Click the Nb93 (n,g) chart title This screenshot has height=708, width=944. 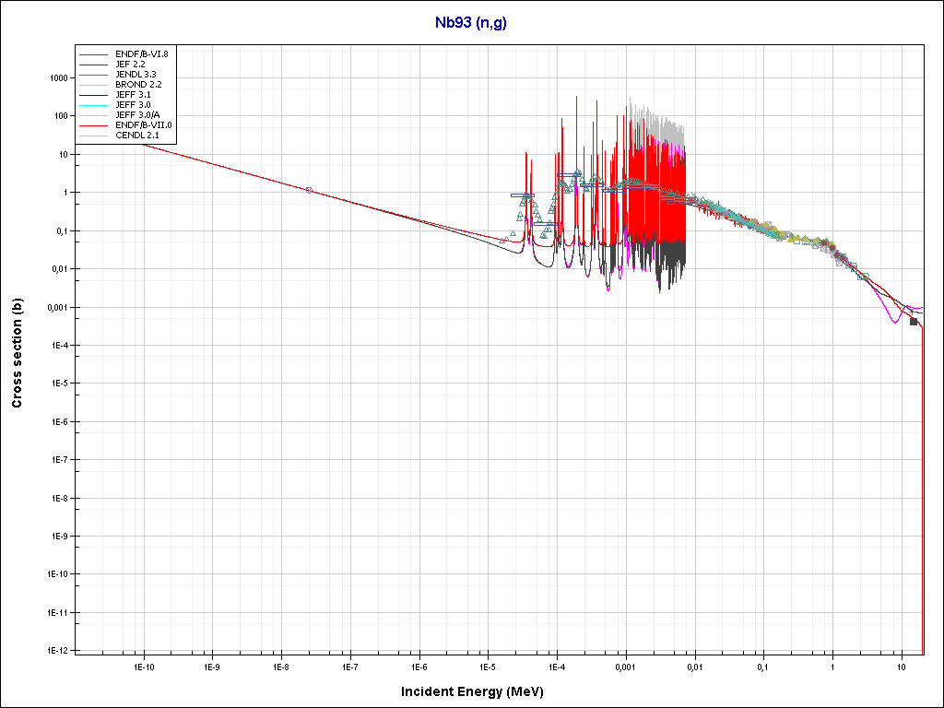coord(471,23)
